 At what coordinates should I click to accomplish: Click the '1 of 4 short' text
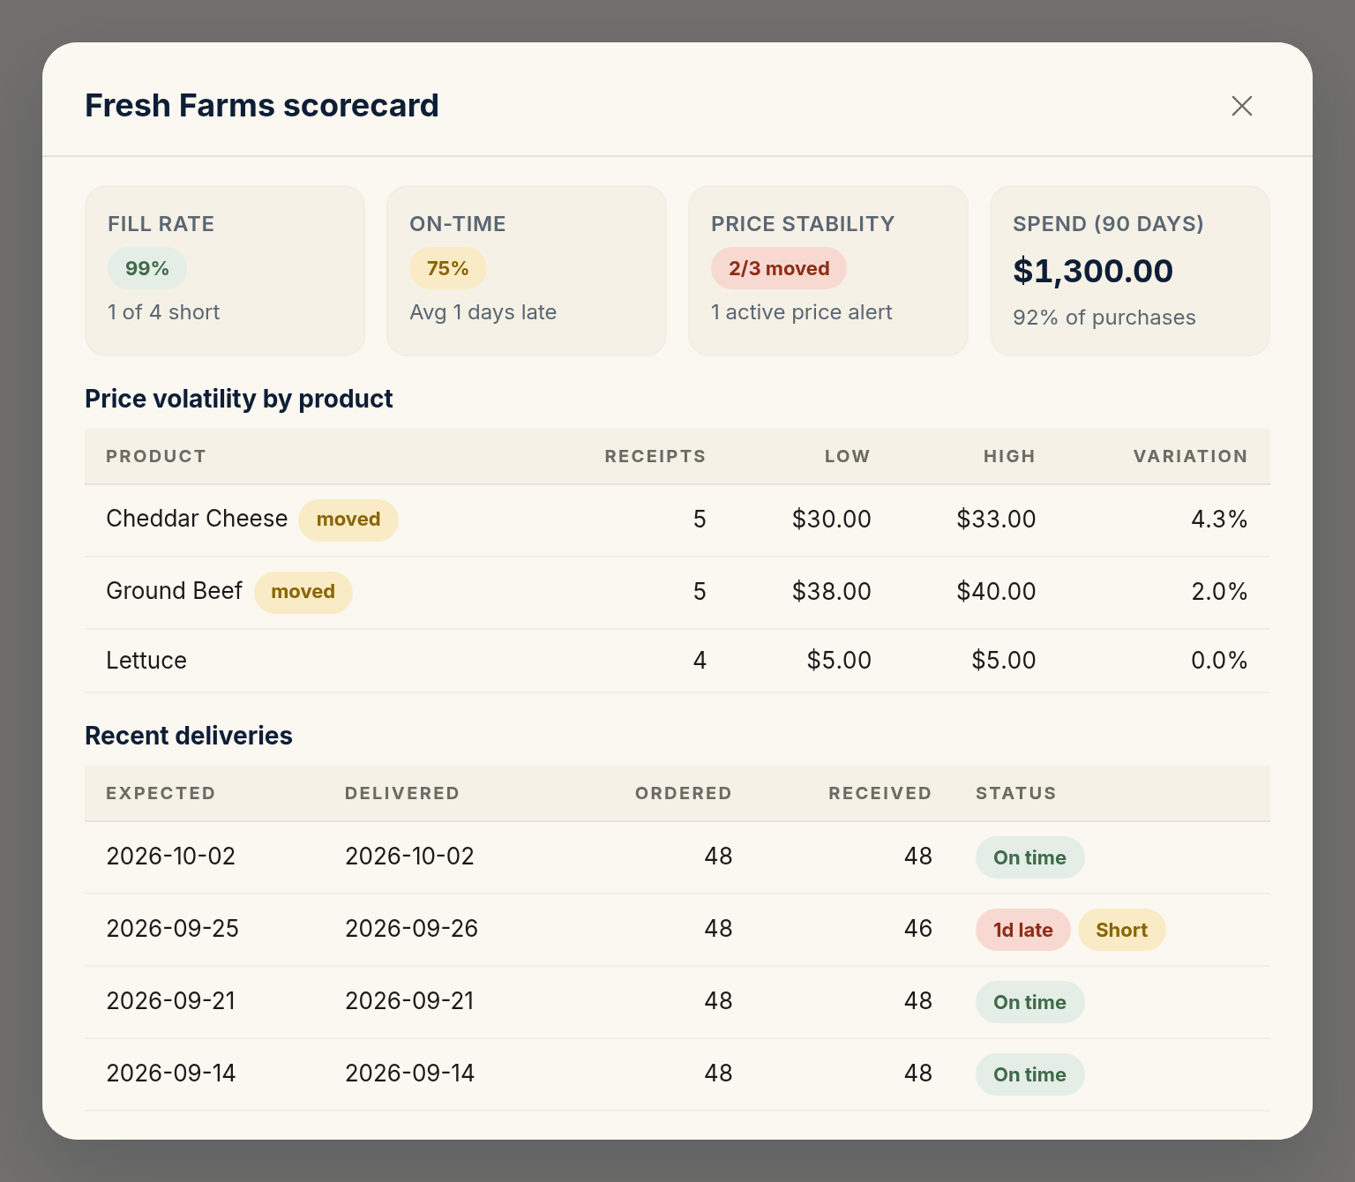(x=164, y=312)
